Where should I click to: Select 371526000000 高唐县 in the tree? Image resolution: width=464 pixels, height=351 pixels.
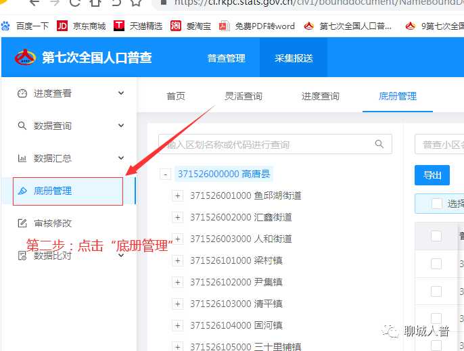[x=224, y=174]
